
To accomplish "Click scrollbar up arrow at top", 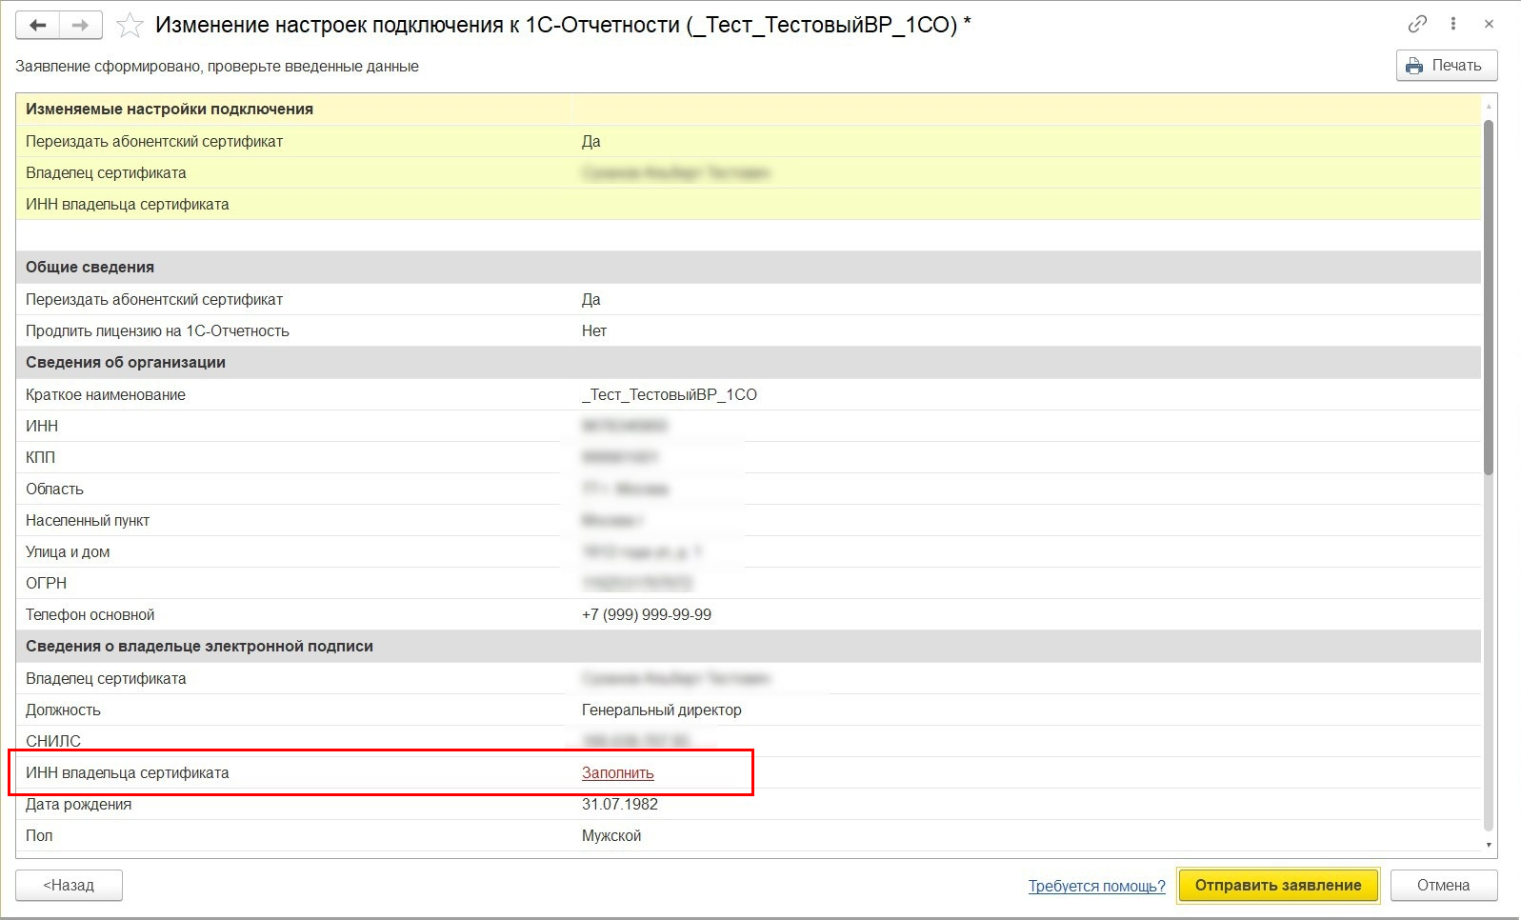I will (1489, 108).
